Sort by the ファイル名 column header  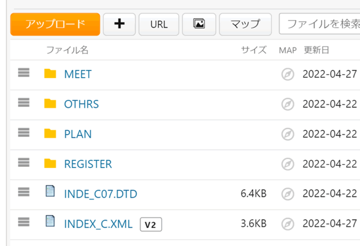pyautogui.click(x=67, y=50)
